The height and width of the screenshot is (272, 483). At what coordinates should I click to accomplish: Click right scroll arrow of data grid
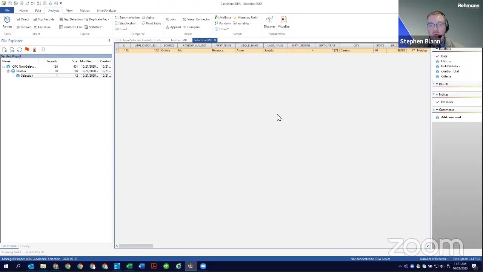pos(428,246)
